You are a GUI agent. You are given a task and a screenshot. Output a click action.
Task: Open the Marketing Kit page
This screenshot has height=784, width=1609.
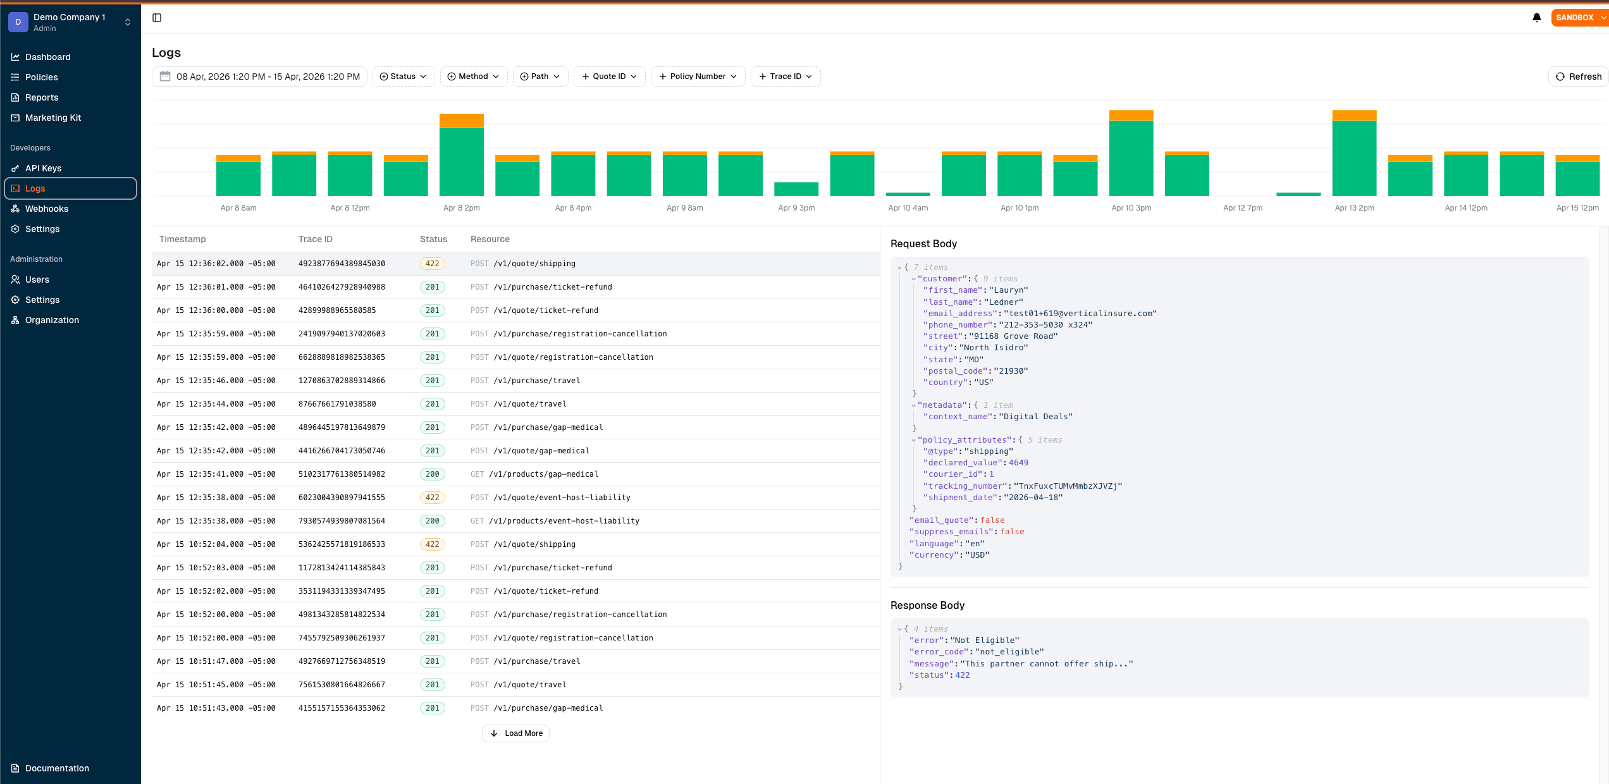tap(53, 118)
